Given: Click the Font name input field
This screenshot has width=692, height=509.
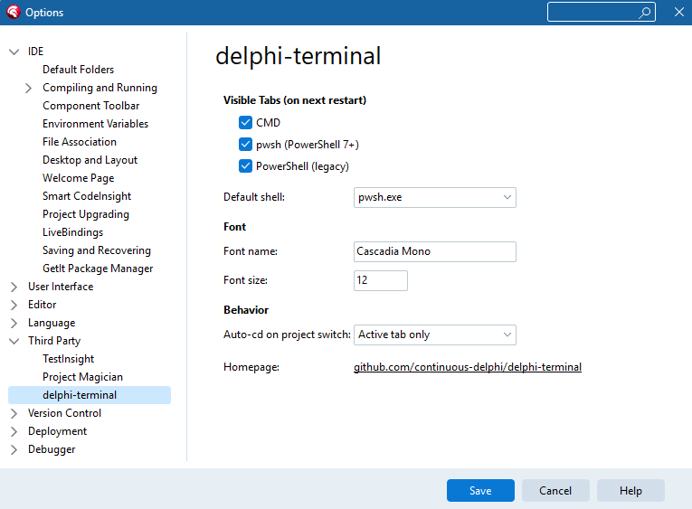Looking at the screenshot, I should [x=435, y=251].
